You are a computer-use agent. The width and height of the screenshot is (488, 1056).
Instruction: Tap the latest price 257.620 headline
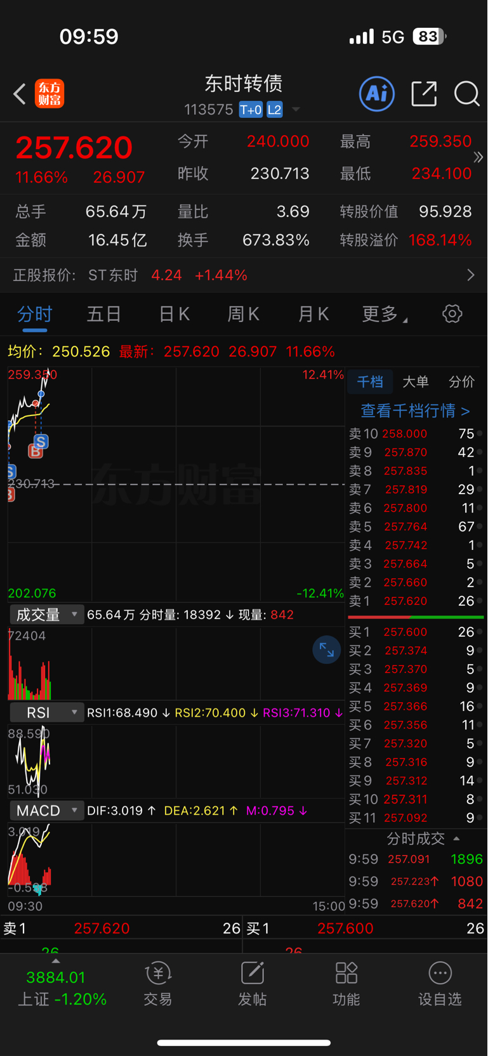tap(74, 148)
